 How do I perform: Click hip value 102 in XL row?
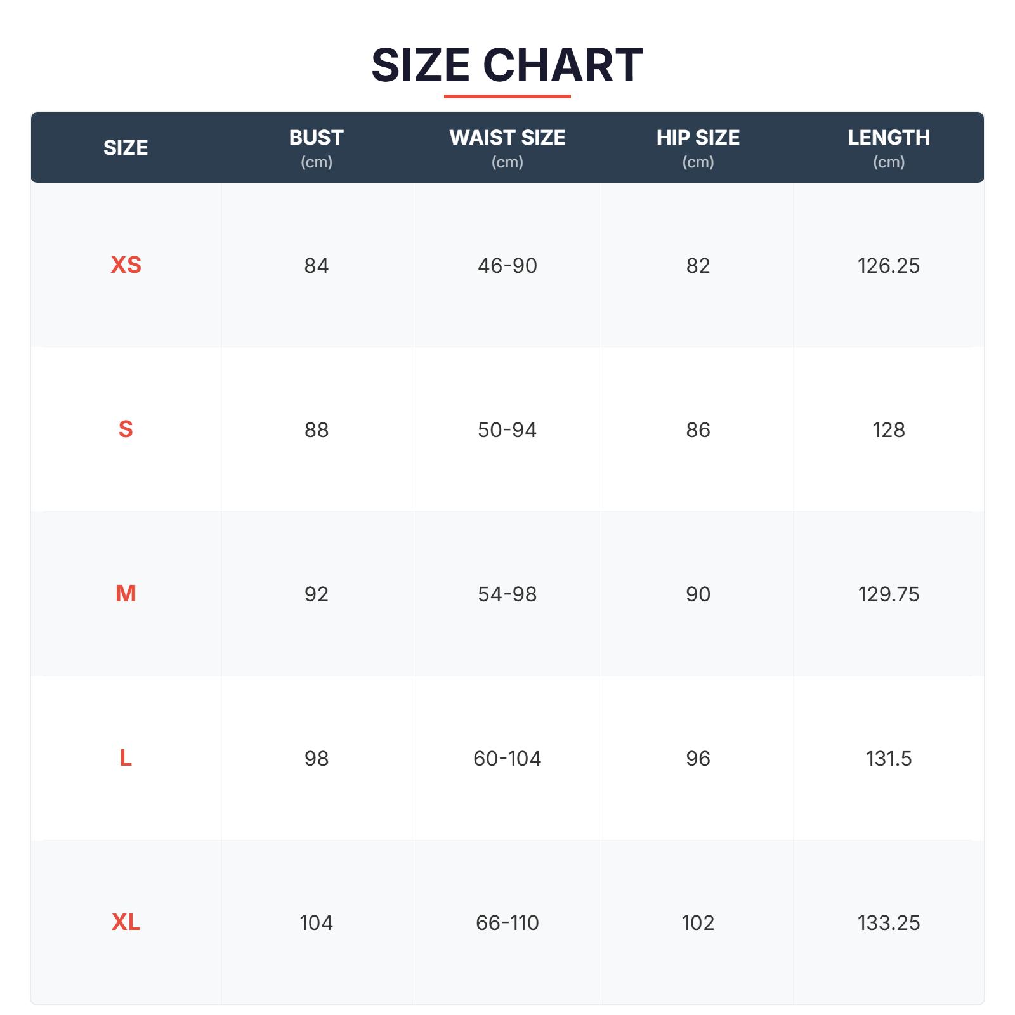[x=698, y=923]
